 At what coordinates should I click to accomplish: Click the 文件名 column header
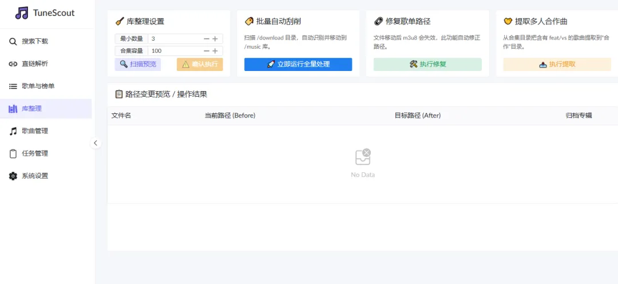[121, 116]
